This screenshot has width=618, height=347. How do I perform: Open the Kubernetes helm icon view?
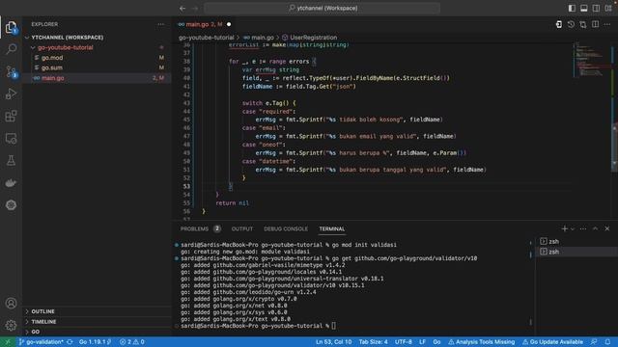point(11,204)
